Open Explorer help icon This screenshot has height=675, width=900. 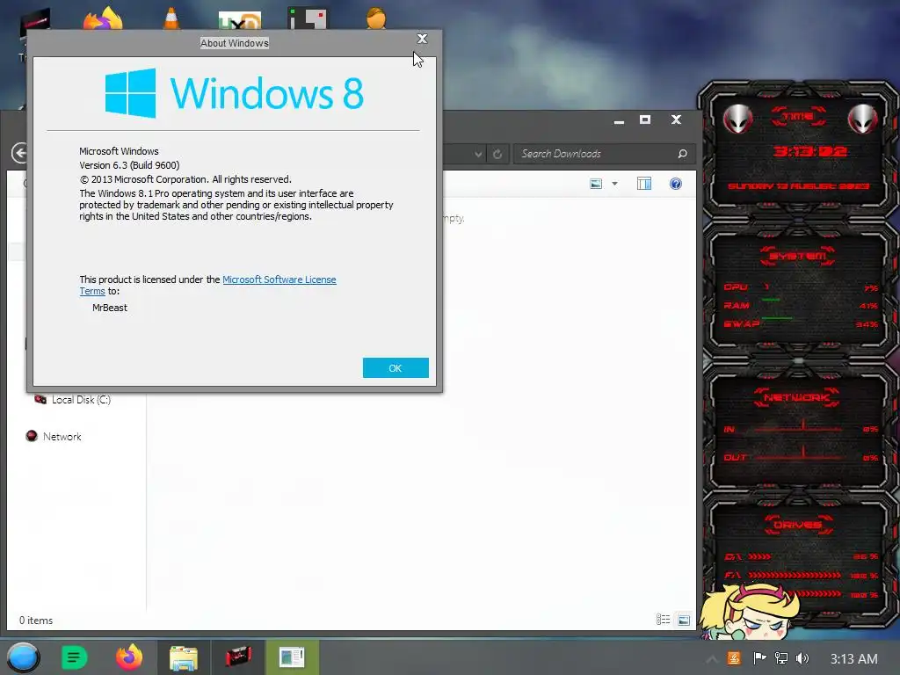click(x=676, y=184)
